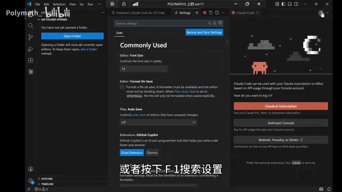
Task: Toggle the primary side bar layout icon
Action: tap(283, 4)
